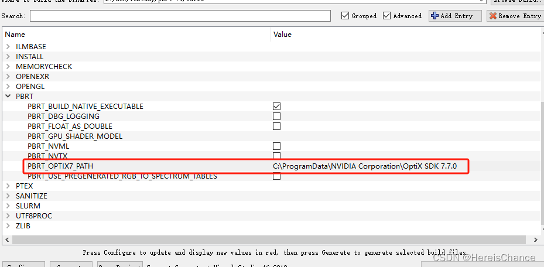Enable the PBRT_FLOAT_AS_DOUBLE checkbox

click(x=276, y=126)
